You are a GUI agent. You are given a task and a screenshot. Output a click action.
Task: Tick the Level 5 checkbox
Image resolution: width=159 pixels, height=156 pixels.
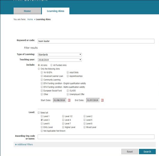(x=85, y=120)
